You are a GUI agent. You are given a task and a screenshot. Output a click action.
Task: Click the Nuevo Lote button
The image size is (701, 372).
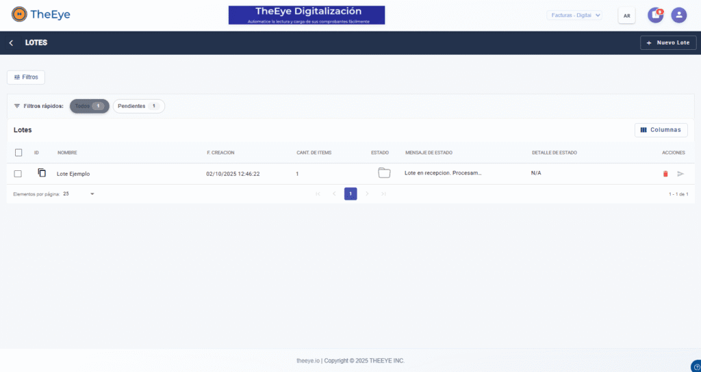668,42
